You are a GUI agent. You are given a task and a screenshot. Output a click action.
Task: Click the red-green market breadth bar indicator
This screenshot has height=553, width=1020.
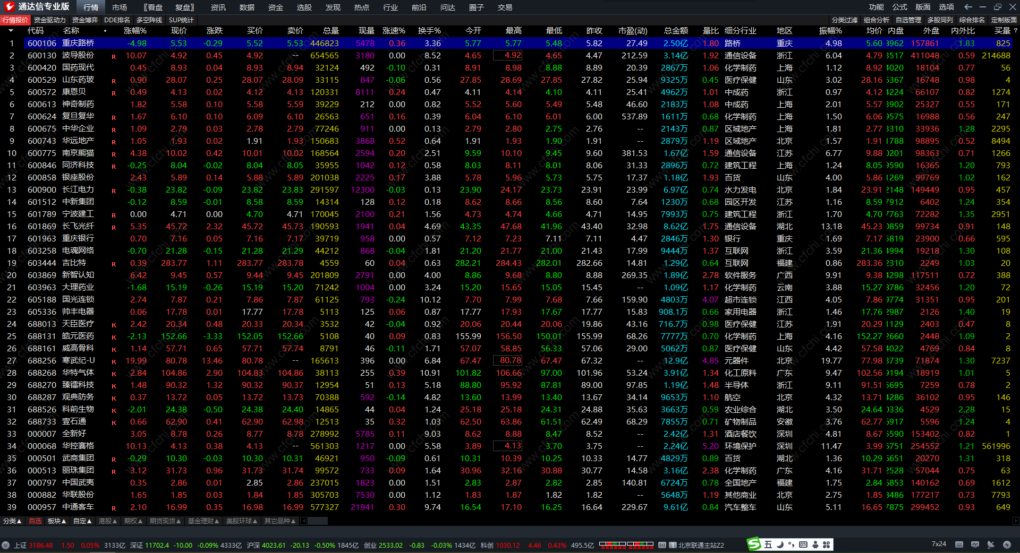click(x=612, y=545)
